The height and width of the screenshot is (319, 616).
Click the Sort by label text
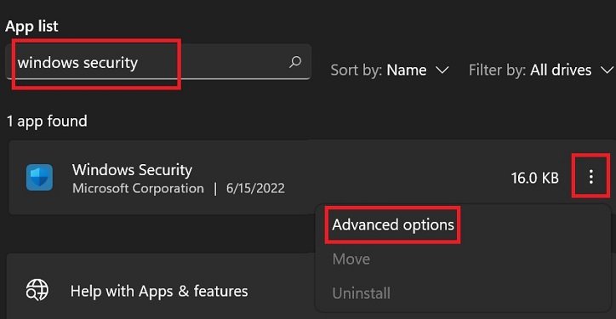(x=356, y=71)
